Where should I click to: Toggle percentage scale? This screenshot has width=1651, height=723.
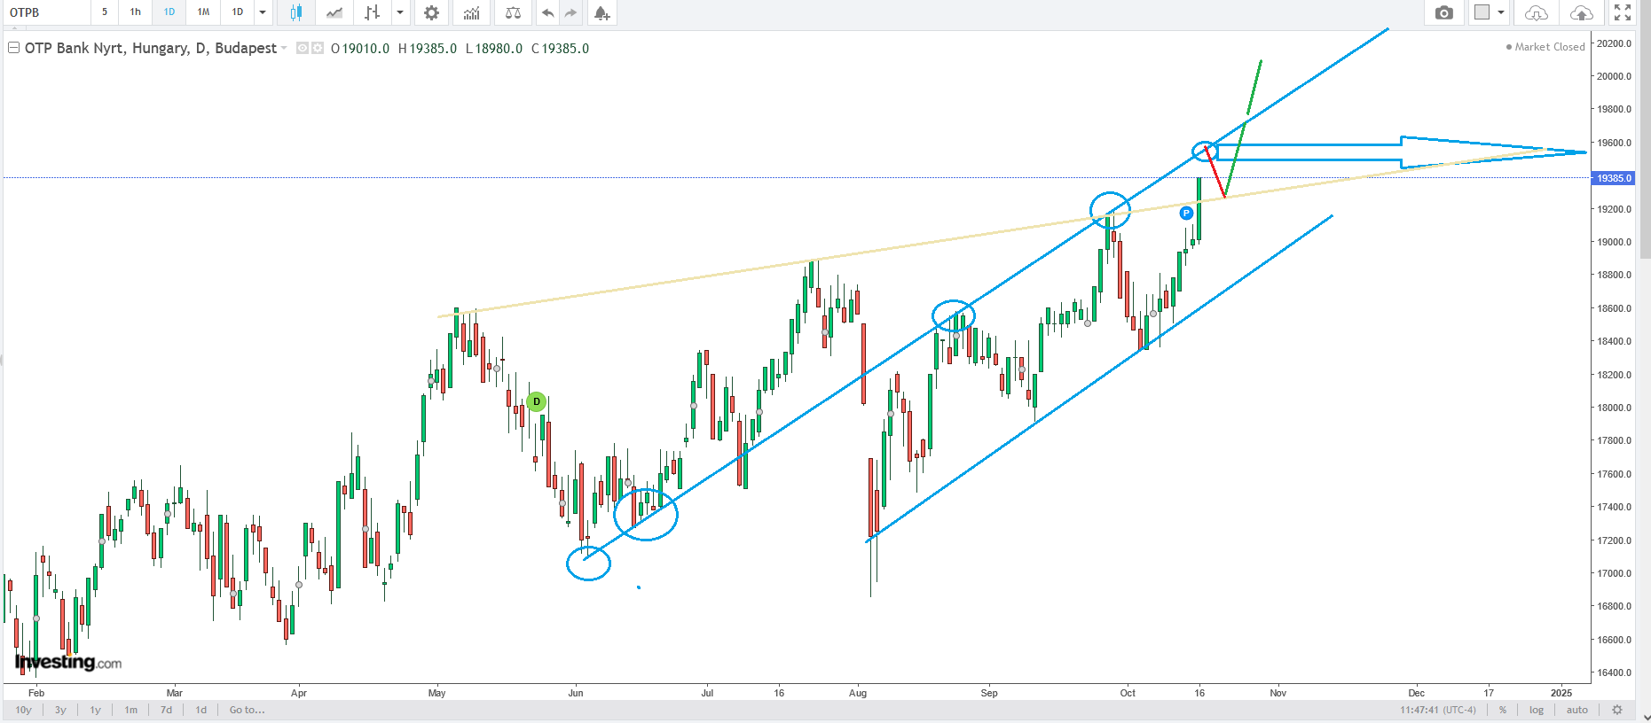(1503, 710)
